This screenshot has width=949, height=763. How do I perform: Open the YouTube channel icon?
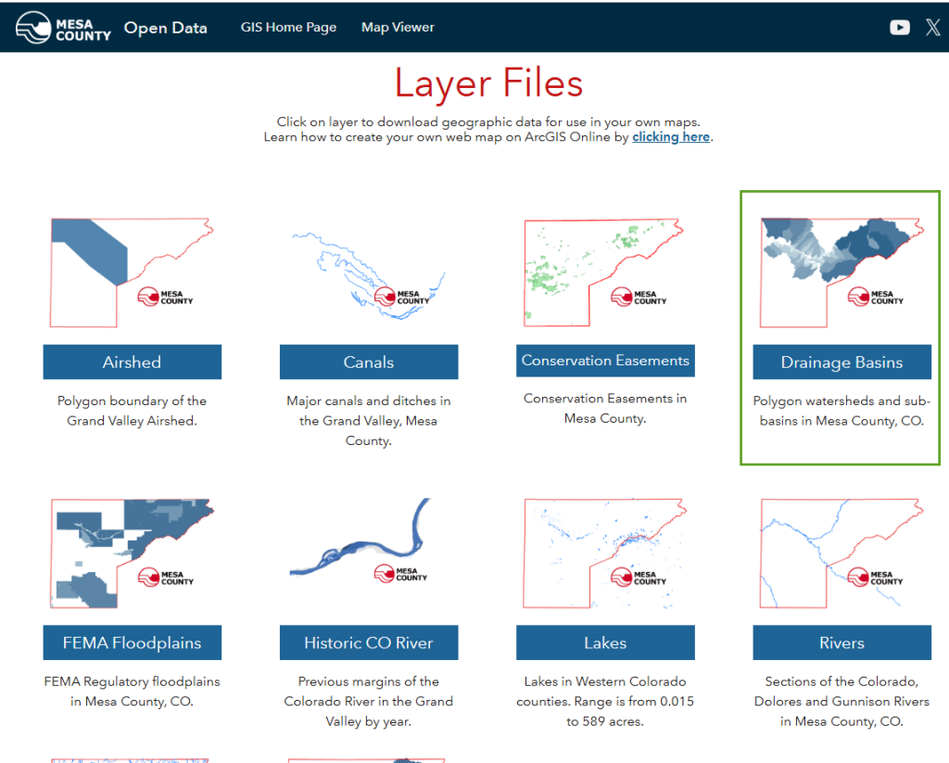900,27
